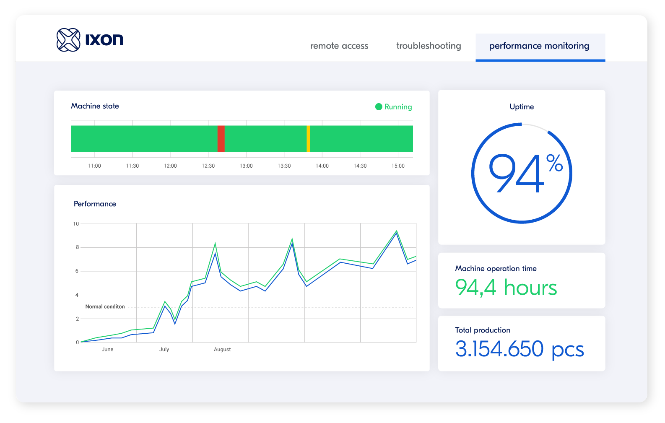Click the IXON logo icon

[x=68, y=40]
